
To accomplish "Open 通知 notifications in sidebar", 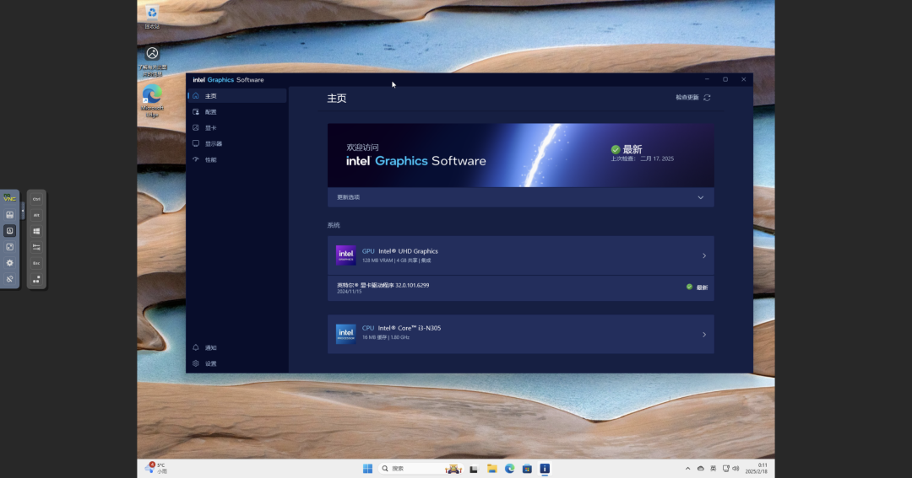I will pyautogui.click(x=236, y=347).
